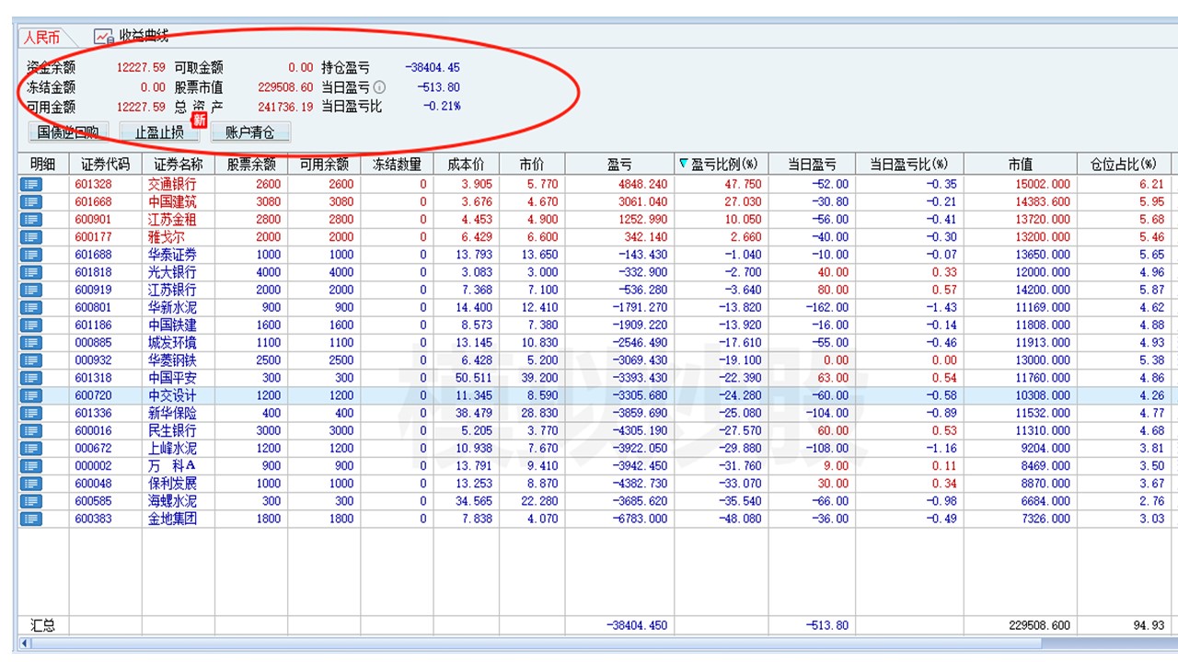
Task: Select stock code 601818
Action: click(93, 272)
